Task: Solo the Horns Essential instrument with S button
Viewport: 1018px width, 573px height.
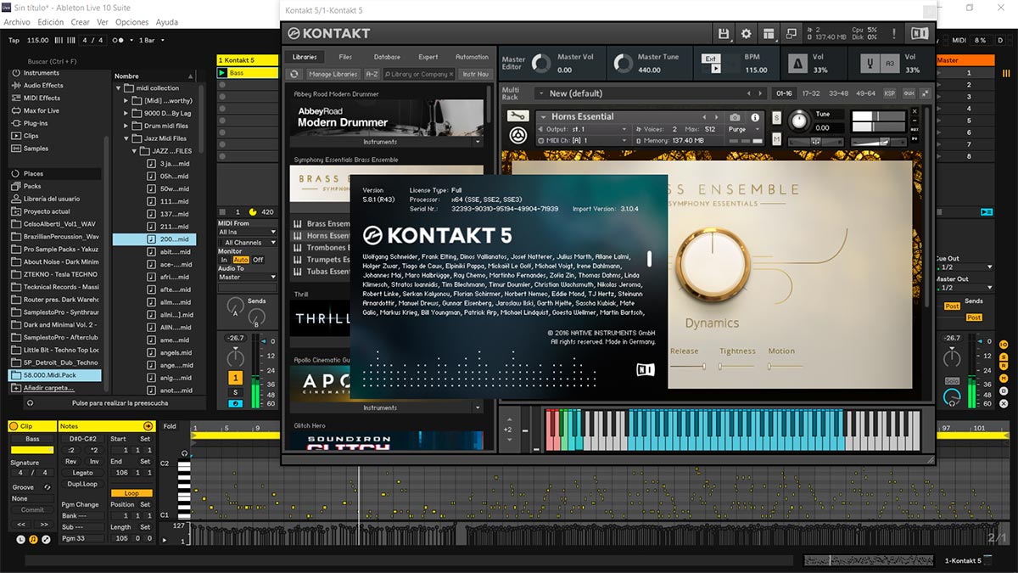Action: pos(776,117)
